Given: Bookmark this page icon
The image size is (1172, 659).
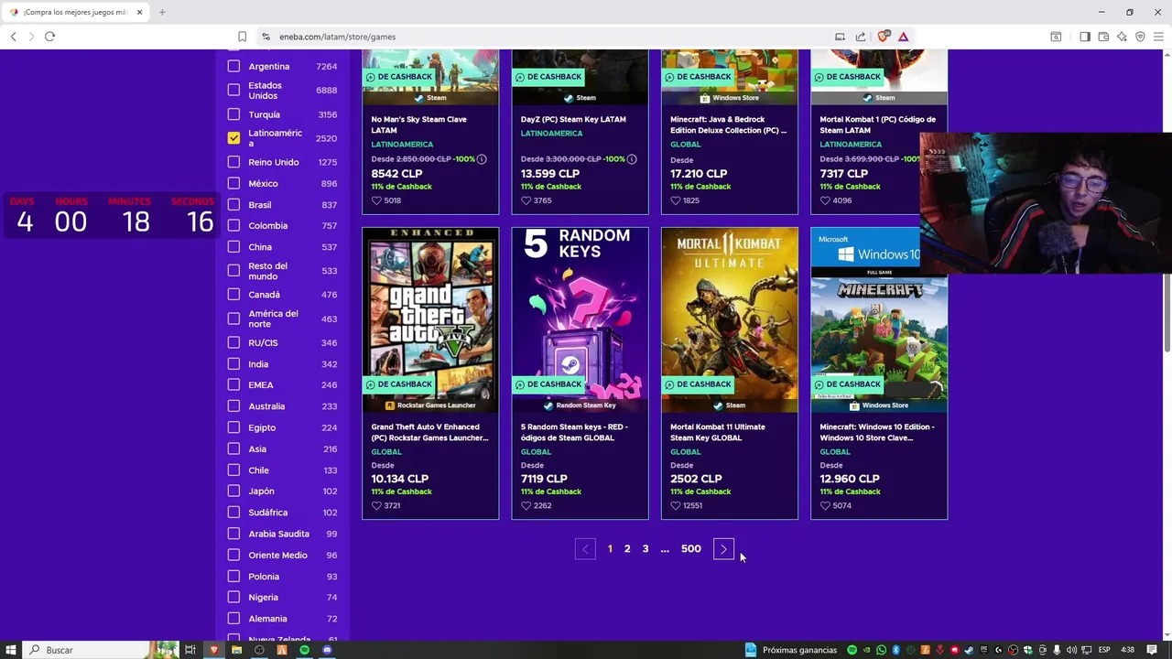Looking at the screenshot, I should [242, 37].
